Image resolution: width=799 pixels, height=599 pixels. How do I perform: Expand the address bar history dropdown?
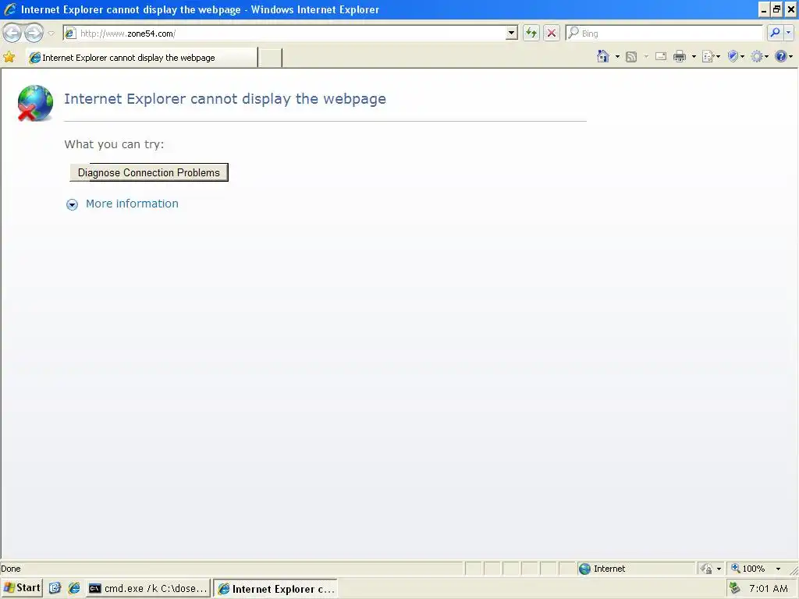[511, 34]
